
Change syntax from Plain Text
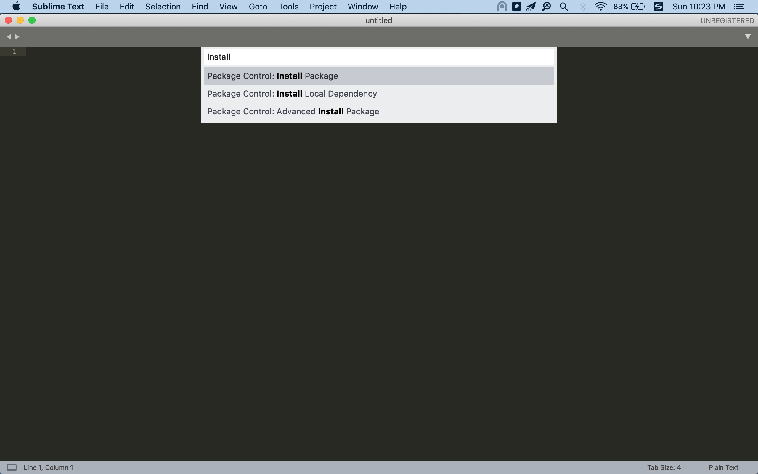pyautogui.click(x=723, y=467)
